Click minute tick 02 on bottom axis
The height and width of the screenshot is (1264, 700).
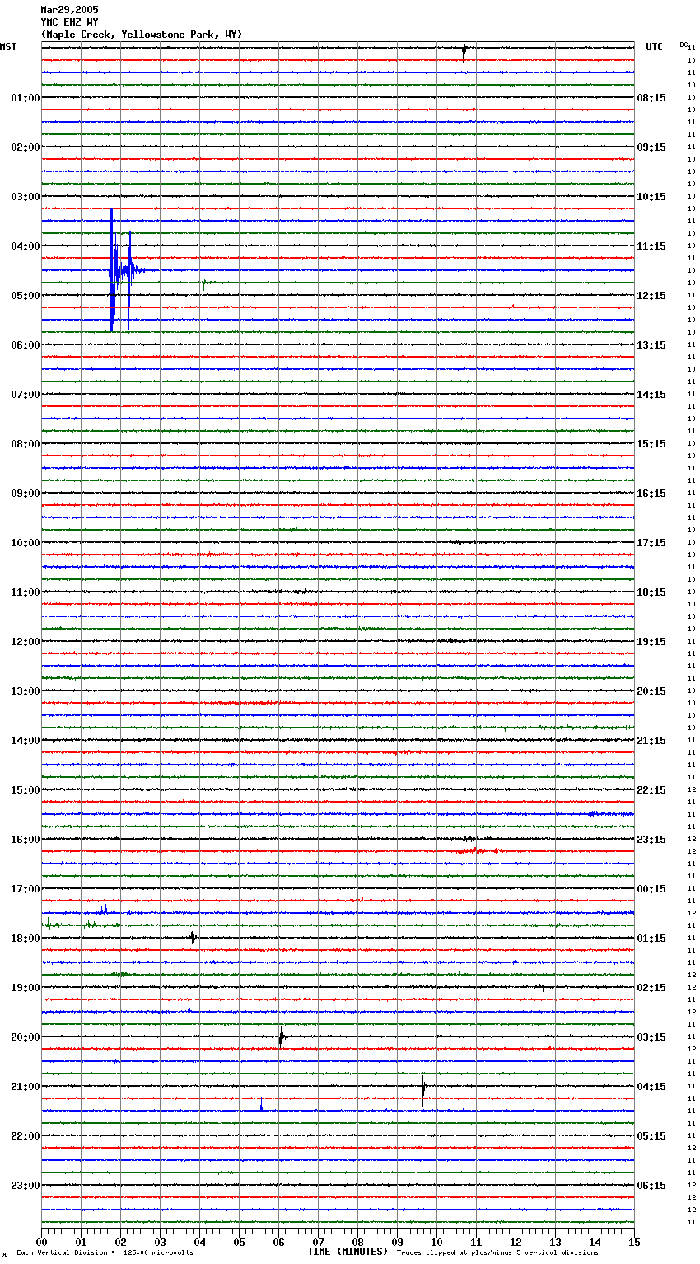[x=120, y=1242]
